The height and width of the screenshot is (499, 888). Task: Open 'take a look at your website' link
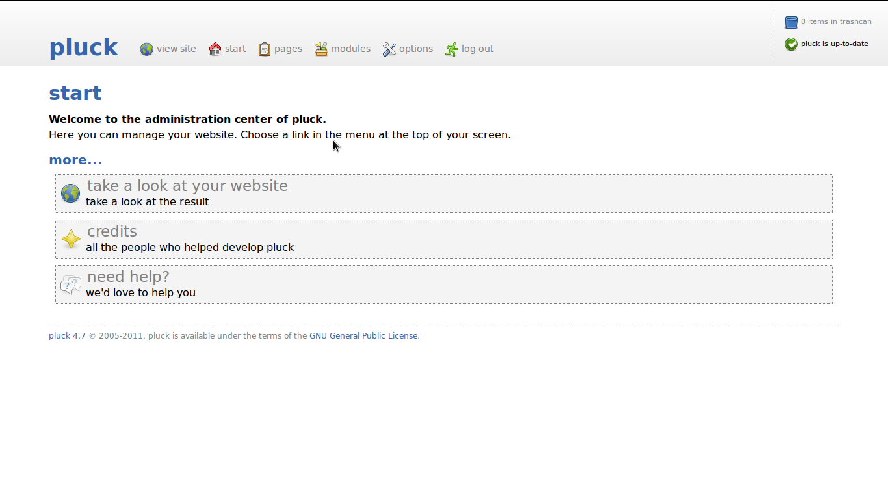[x=187, y=186]
